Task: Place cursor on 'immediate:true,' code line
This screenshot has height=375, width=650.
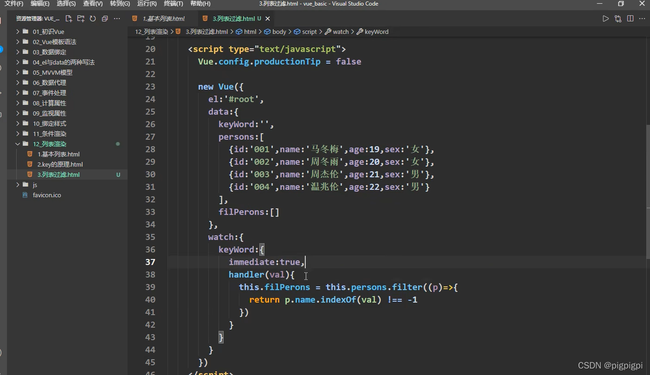Action: (267, 262)
